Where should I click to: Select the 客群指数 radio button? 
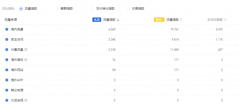pos(57,9)
